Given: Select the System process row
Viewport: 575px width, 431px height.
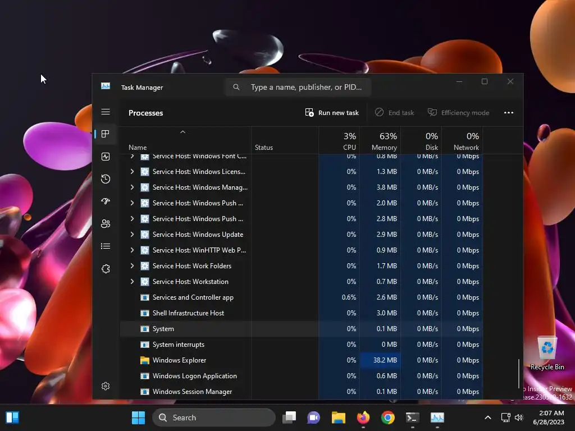Looking at the screenshot, I should [301, 329].
